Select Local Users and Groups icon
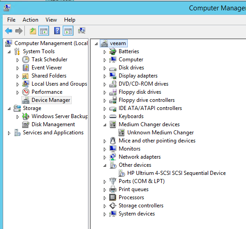This screenshot has height=229, width=246. [x=26, y=84]
